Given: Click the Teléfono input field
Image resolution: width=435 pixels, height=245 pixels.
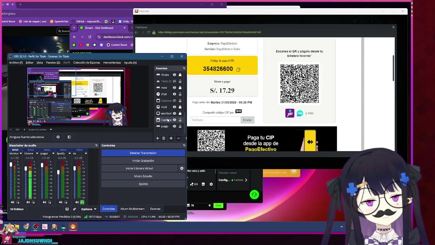Looking at the screenshot, I should 215,120.
